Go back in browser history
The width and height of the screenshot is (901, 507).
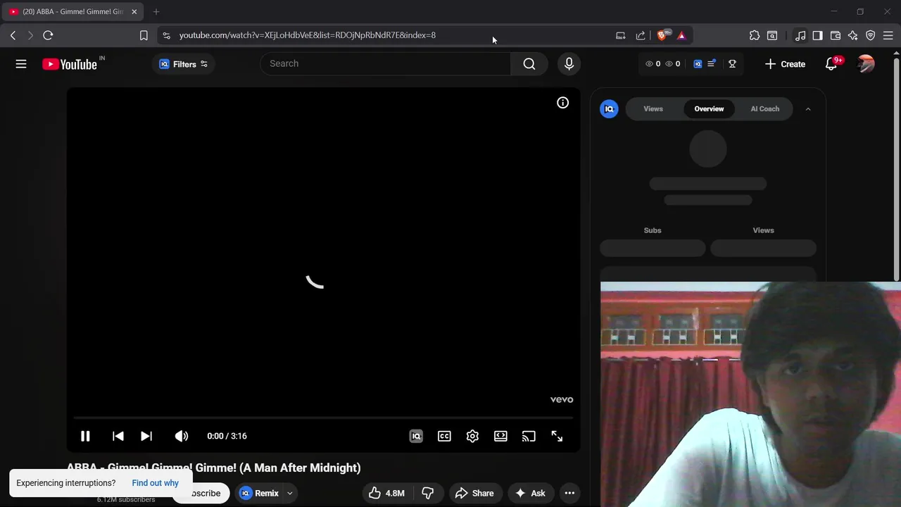13,35
